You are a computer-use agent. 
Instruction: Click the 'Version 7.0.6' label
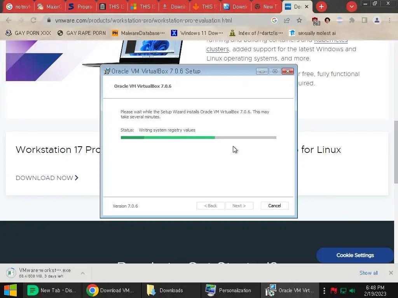[x=126, y=206]
